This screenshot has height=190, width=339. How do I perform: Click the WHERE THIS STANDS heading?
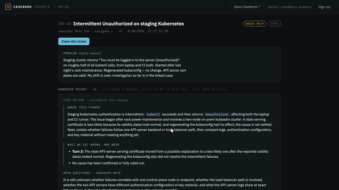tap(84, 107)
